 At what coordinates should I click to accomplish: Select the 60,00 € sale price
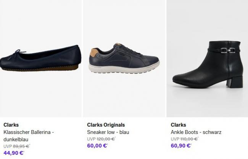pyautogui.click(x=97, y=145)
